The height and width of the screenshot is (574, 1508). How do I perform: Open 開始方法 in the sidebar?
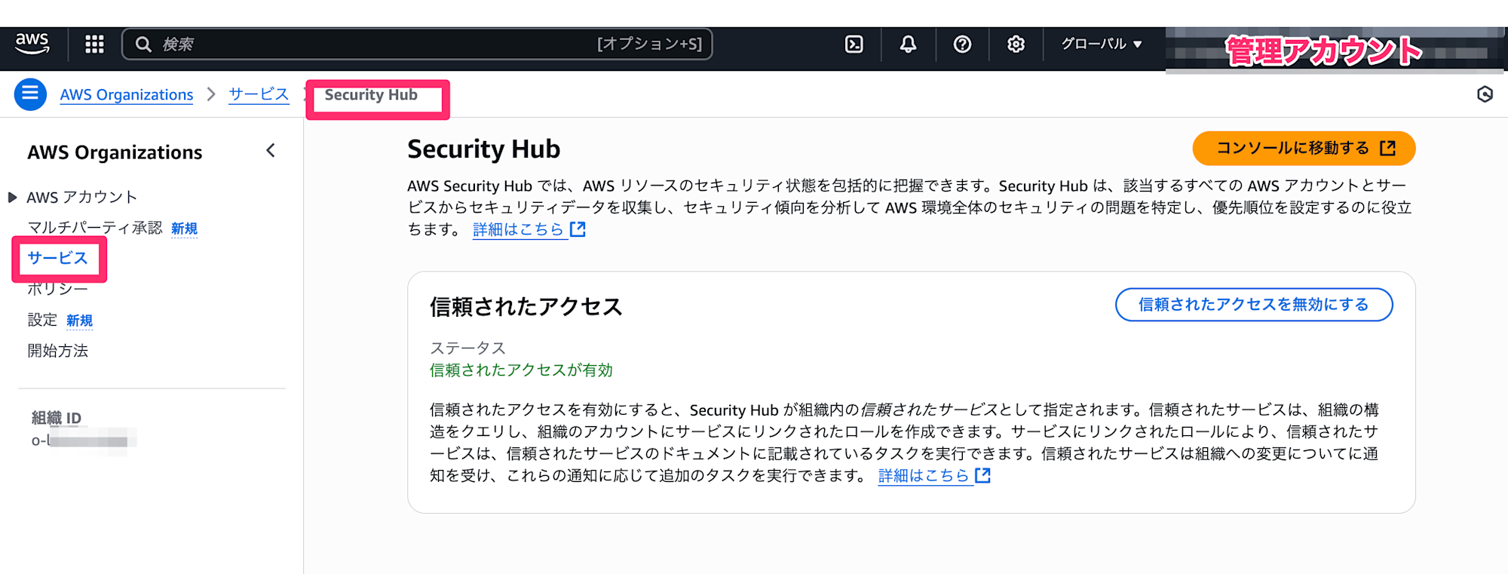point(58,351)
